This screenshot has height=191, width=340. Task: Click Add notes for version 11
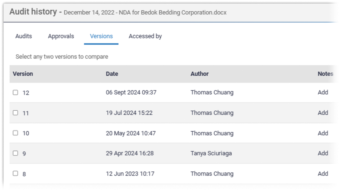click(x=323, y=113)
